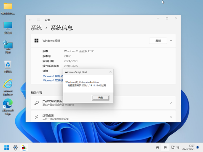
Task: Open the 远程桌面 row chevron
Action: click(x=171, y=117)
